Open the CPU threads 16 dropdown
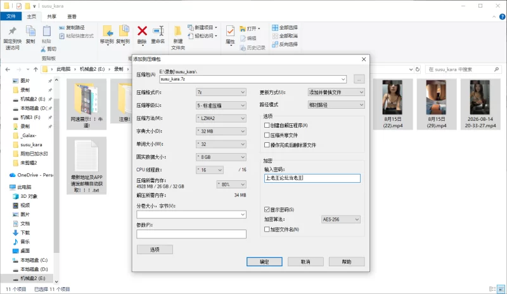 [210, 169]
